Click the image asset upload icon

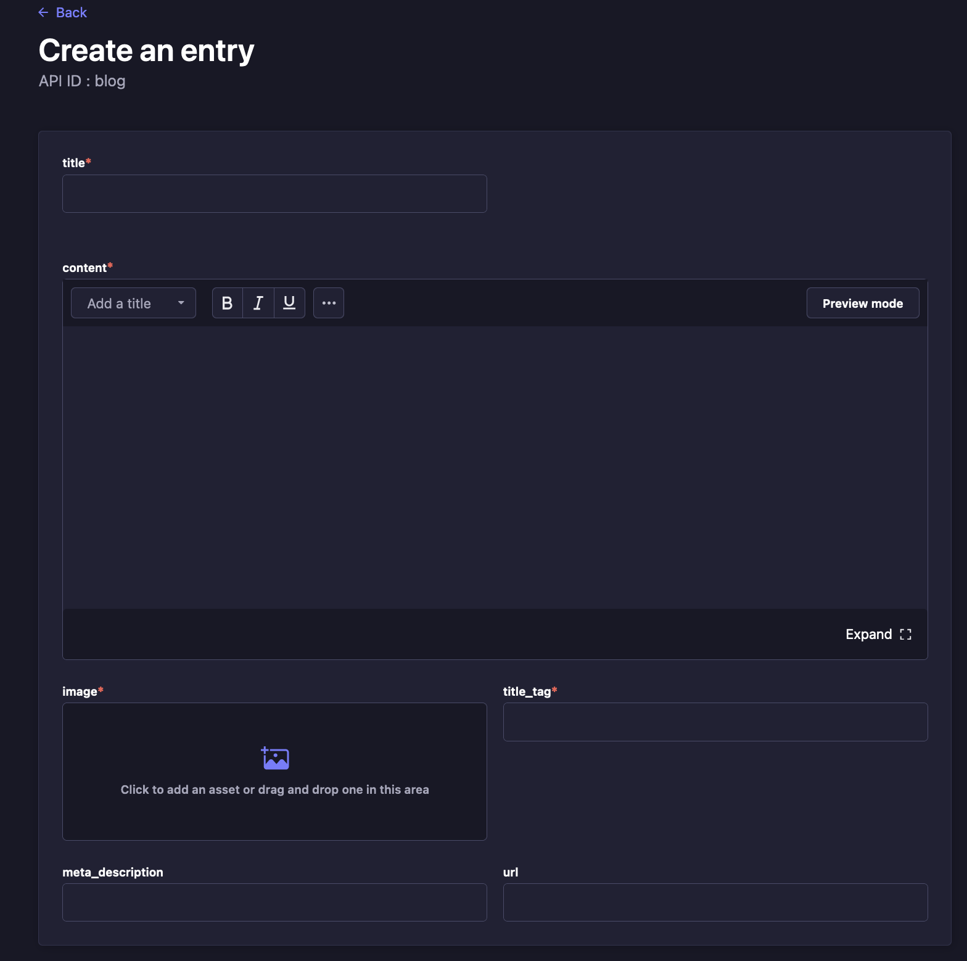click(274, 758)
